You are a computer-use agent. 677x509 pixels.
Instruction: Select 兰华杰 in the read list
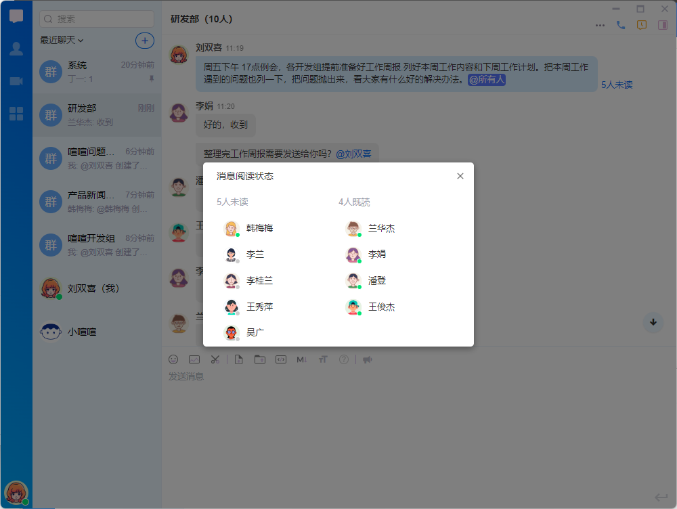click(x=380, y=229)
